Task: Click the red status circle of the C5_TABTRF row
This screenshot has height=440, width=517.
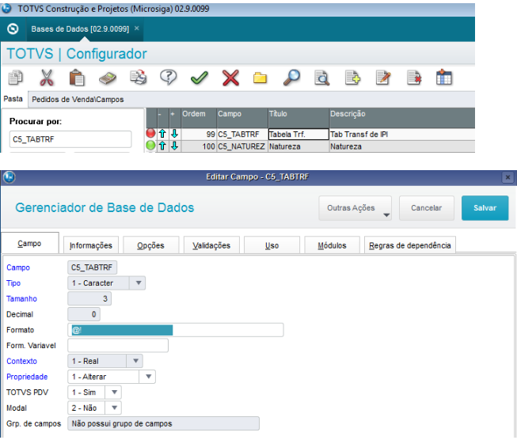Action: point(150,133)
